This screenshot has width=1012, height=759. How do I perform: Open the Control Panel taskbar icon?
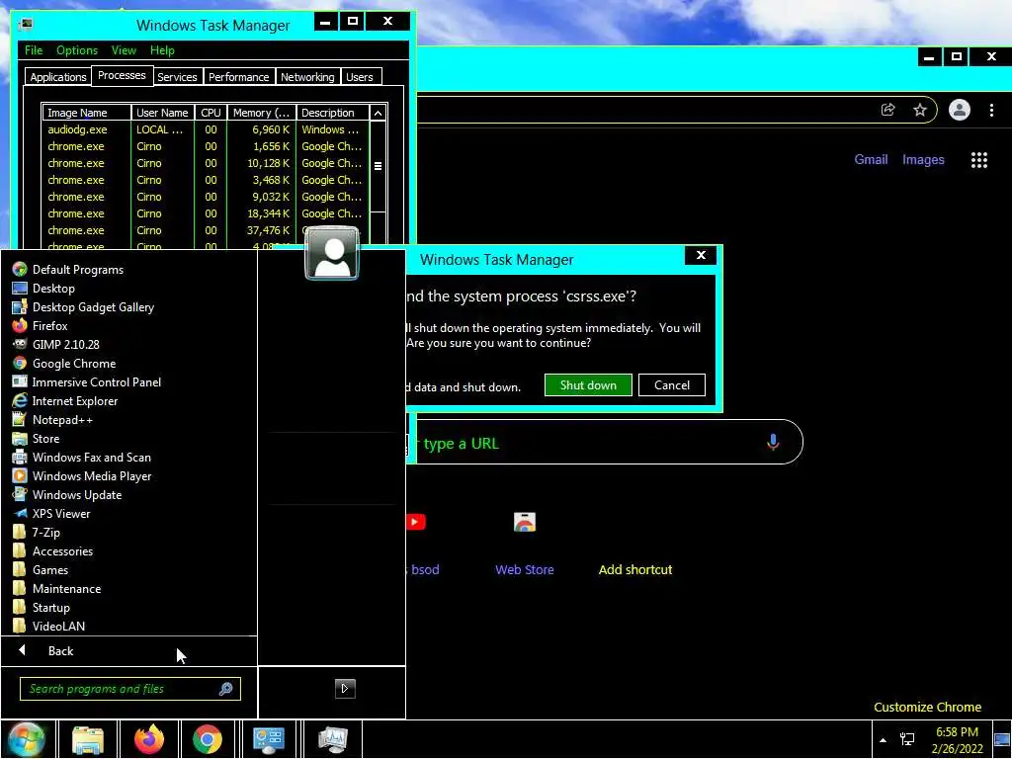269,739
